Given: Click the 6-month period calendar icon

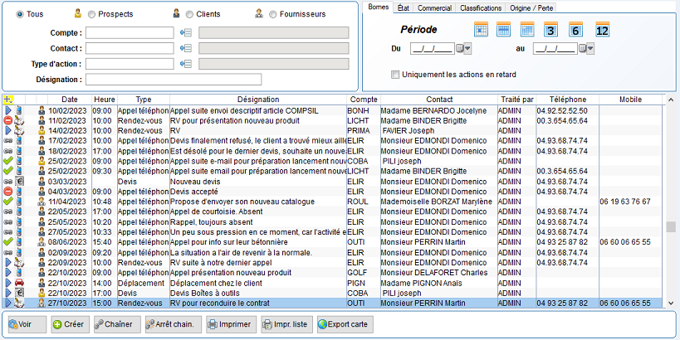Looking at the screenshot, I should pos(575,30).
